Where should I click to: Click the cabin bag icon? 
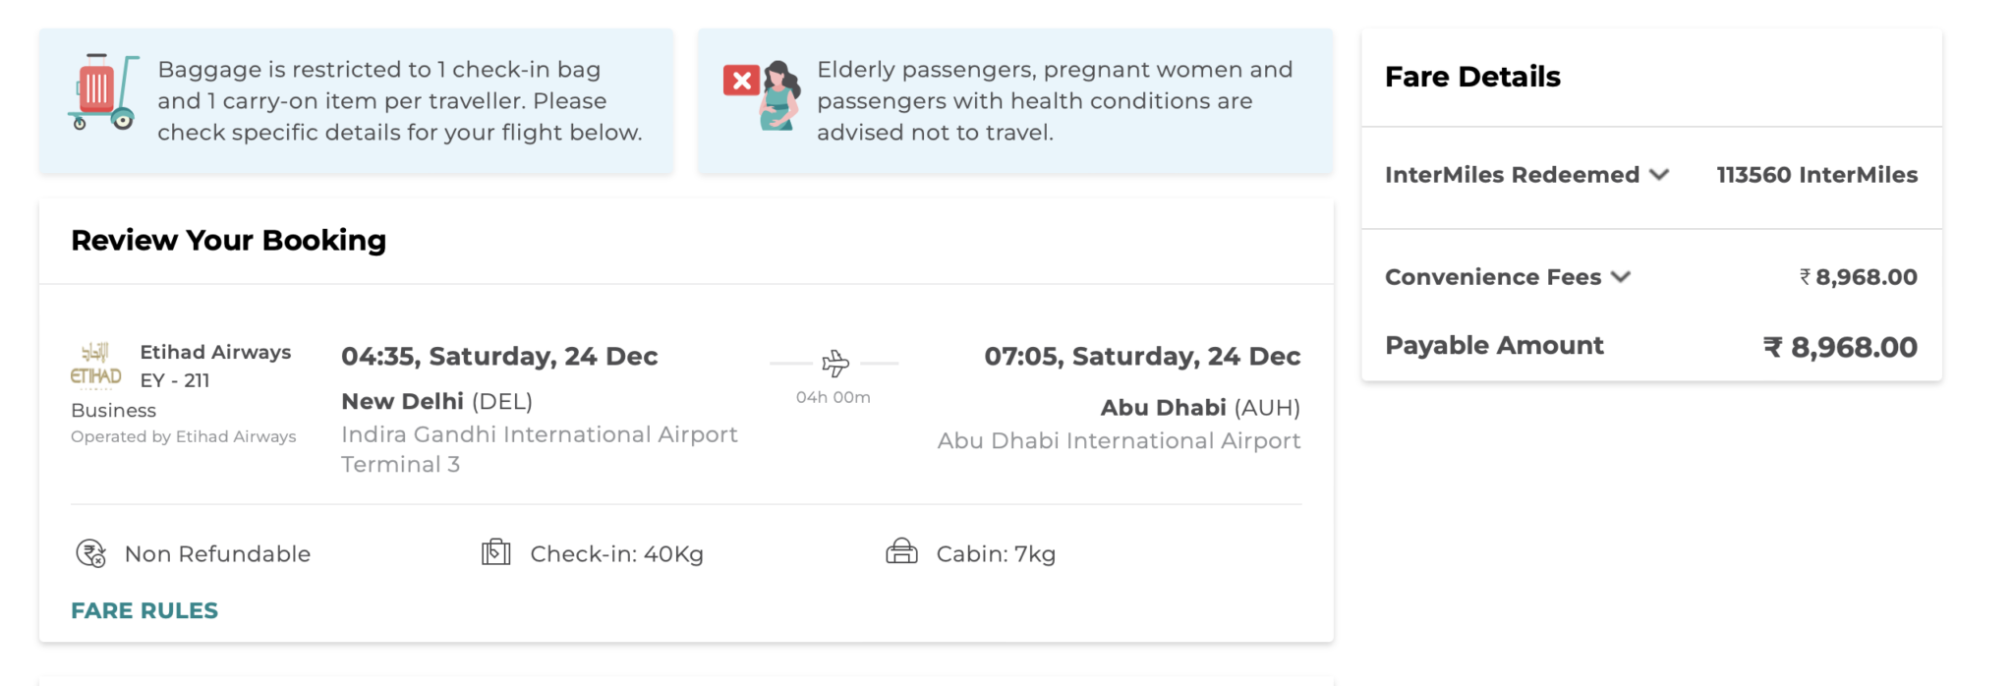click(901, 552)
